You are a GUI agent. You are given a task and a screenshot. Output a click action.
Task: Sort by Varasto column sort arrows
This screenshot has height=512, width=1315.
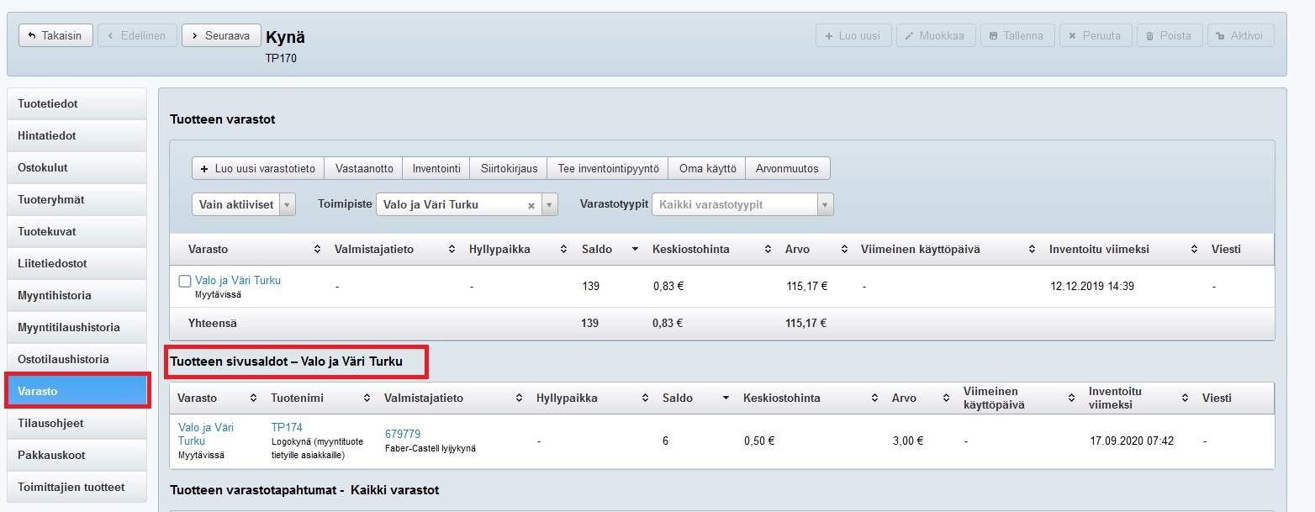[317, 250]
